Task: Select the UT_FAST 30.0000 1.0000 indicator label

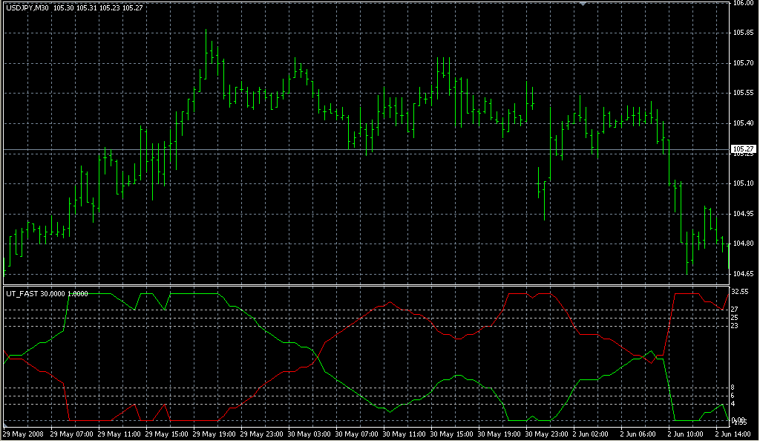Action: point(47,294)
